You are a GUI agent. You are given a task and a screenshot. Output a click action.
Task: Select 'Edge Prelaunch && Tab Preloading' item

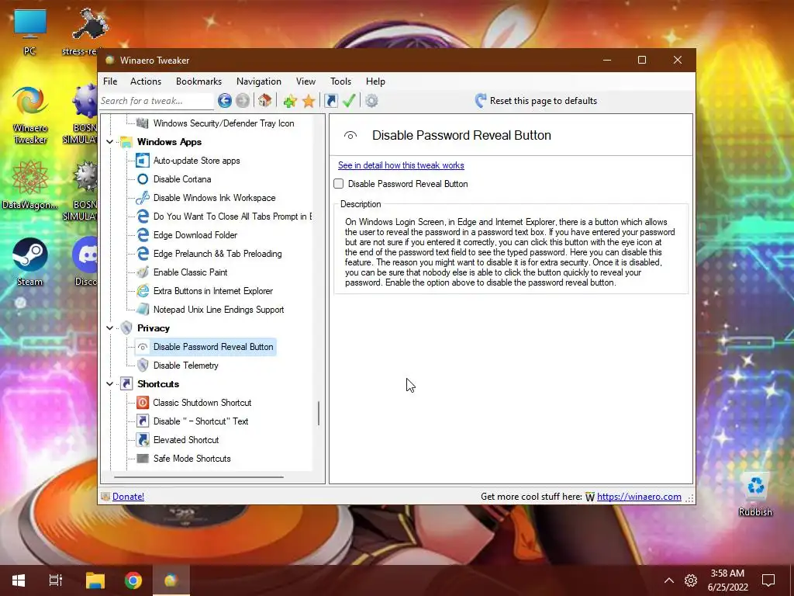218,254
